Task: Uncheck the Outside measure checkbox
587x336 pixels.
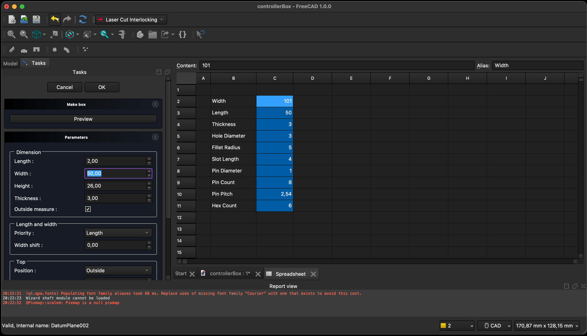Action: click(x=88, y=209)
